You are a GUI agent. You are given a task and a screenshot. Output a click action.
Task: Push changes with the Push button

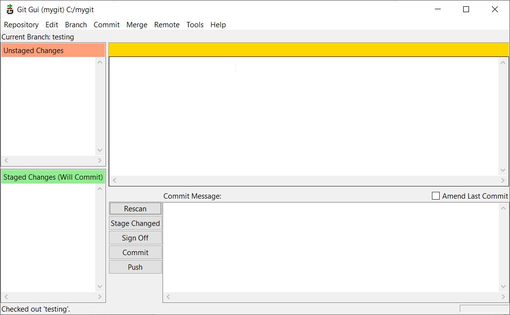[x=135, y=267]
